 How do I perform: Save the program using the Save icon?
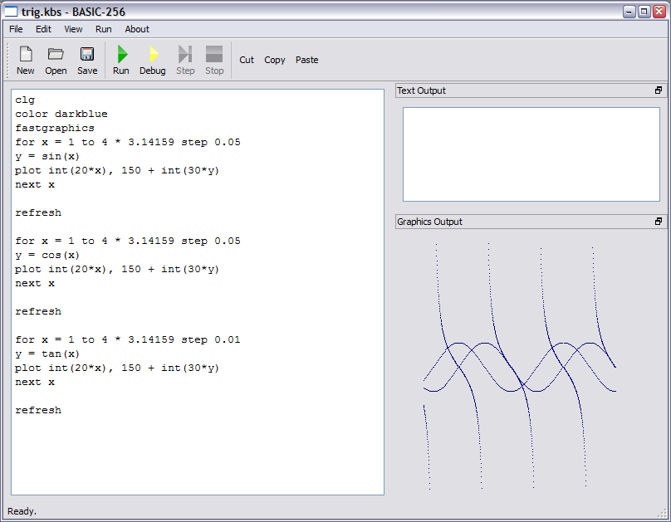87,60
